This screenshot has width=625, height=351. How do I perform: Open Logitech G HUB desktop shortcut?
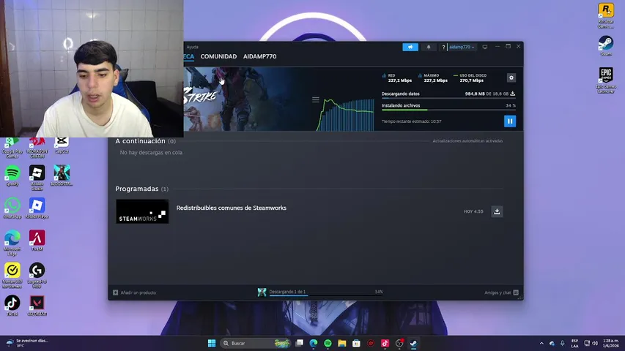[x=37, y=275]
